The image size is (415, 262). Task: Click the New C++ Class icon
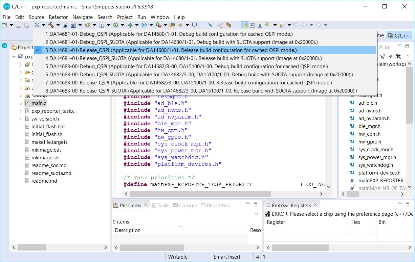coord(116,25)
